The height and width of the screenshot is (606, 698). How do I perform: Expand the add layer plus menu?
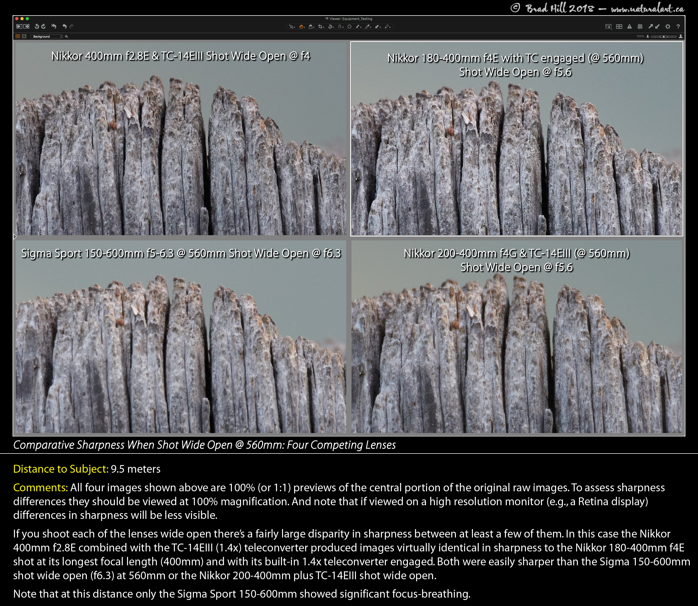pyautogui.click(x=66, y=36)
